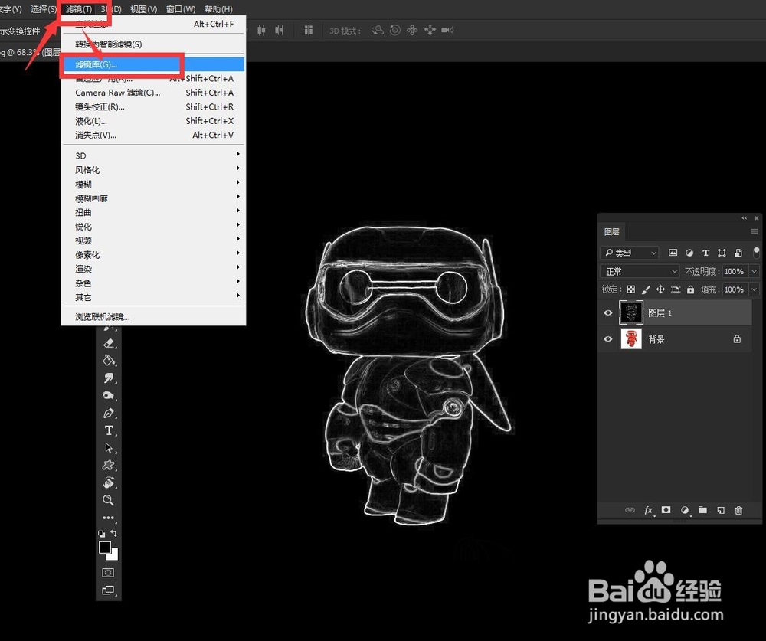This screenshot has width=766, height=641.
Task: Expand the 3D filter submenu
Action: coord(152,155)
